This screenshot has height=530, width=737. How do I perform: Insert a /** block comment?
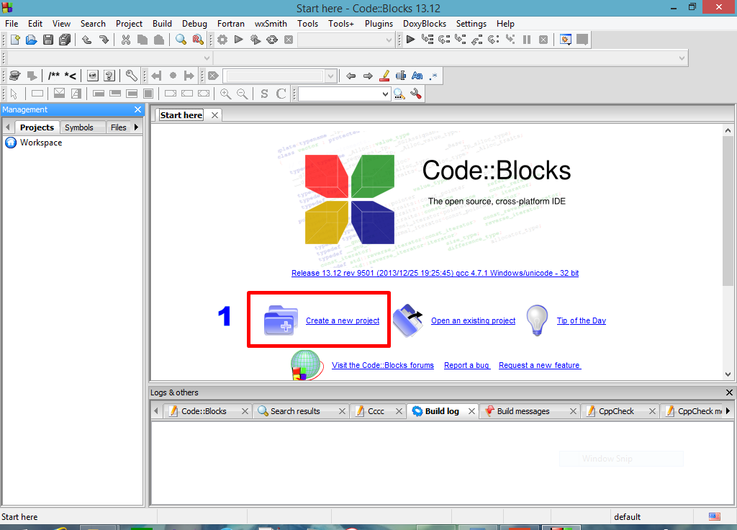pyautogui.click(x=53, y=76)
